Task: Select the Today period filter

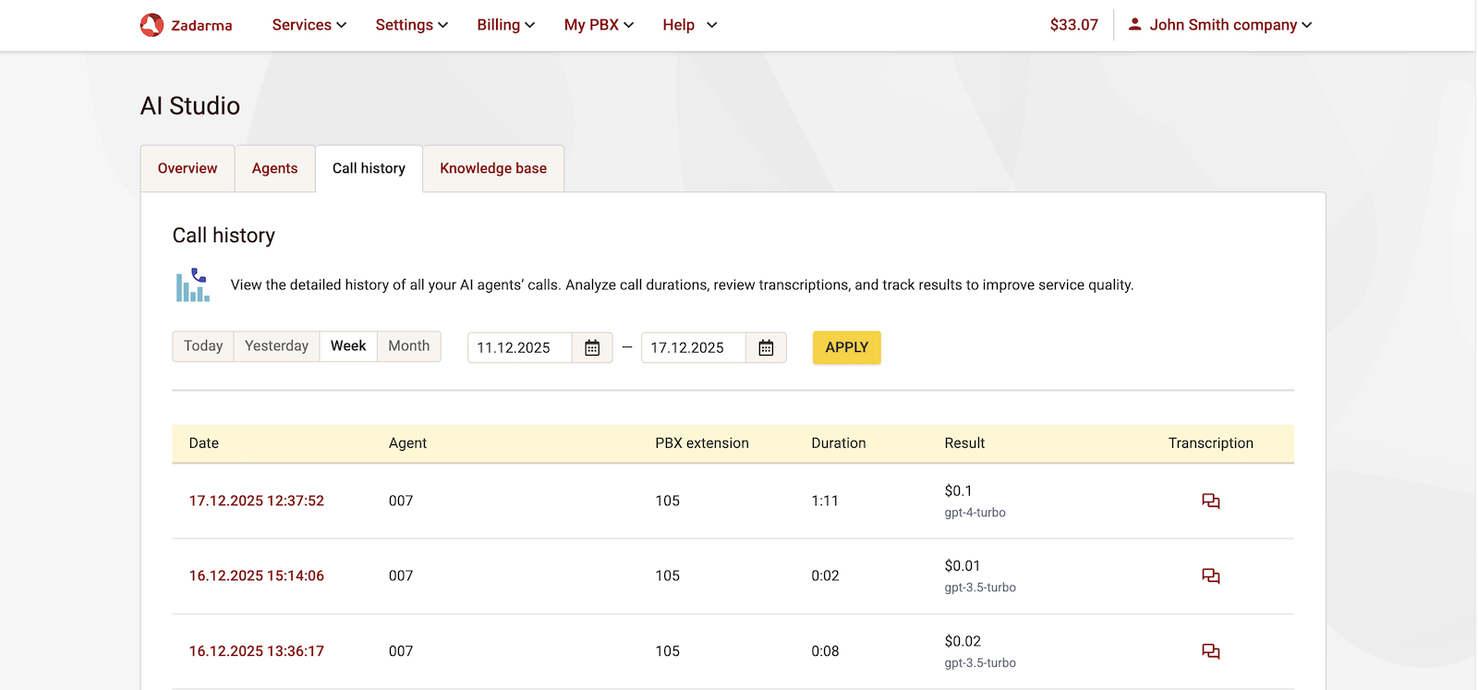Action: click(203, 345)
